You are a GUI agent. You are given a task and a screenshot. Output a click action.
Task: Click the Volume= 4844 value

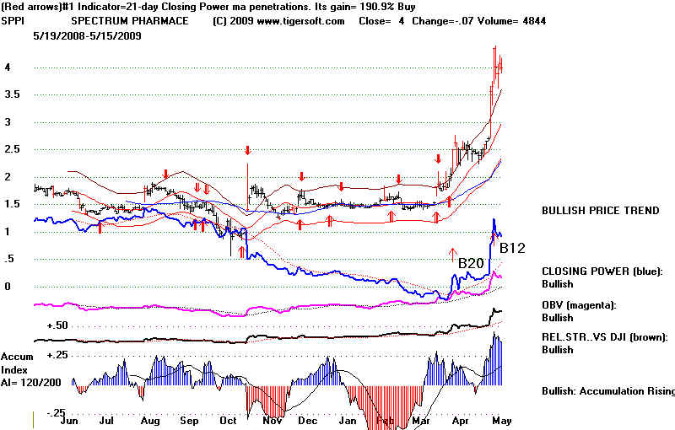tap(510, 21)
